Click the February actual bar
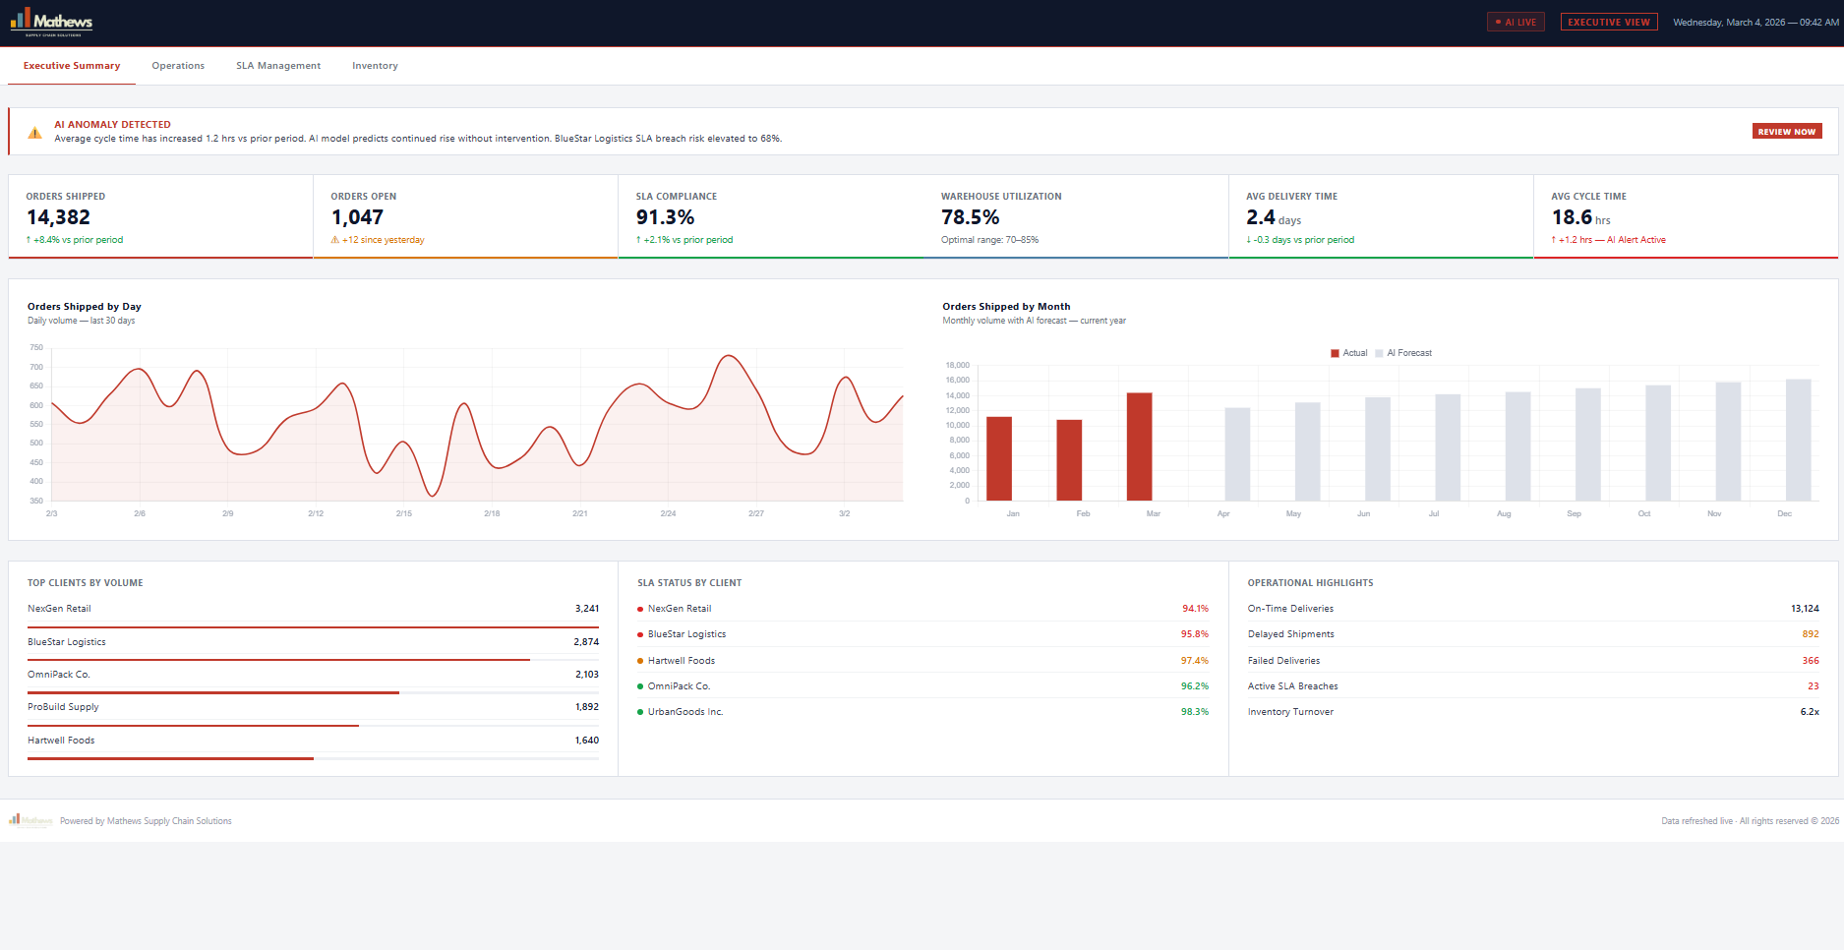The image size is (1844, 950). pos(1069,460)
